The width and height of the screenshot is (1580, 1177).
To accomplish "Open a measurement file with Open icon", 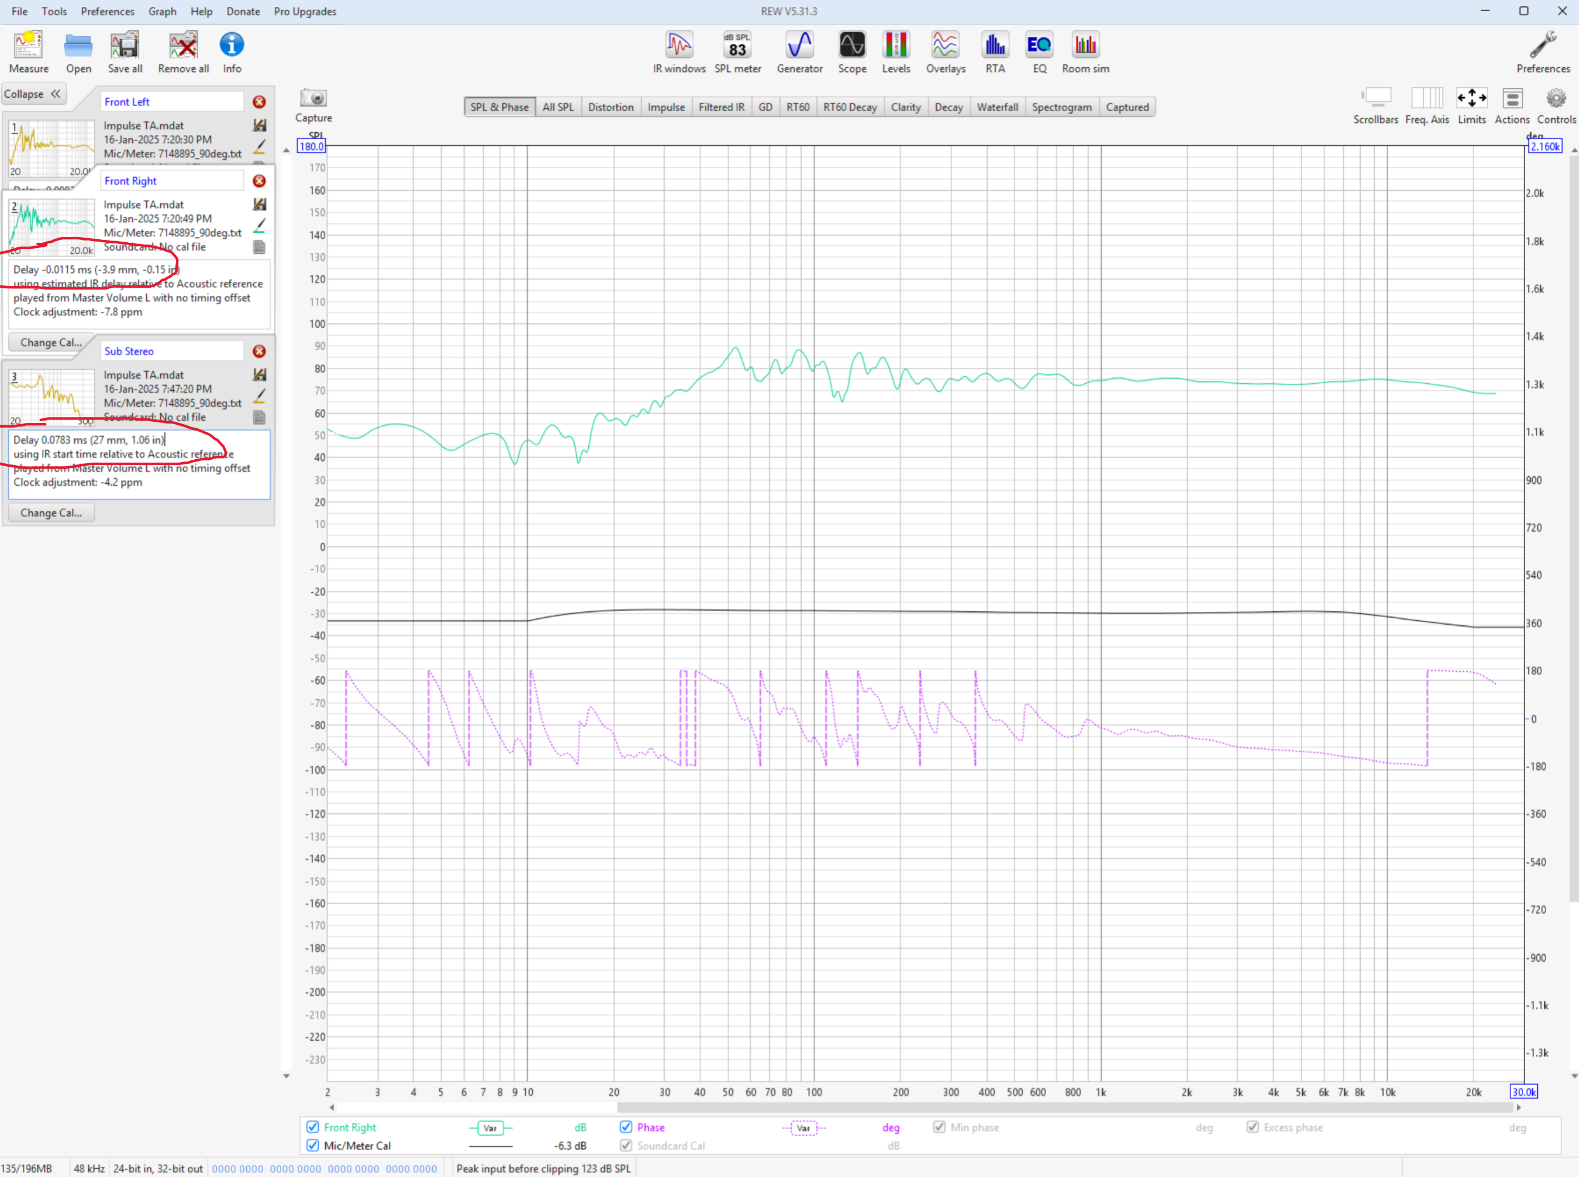I will tap(78, 52).
